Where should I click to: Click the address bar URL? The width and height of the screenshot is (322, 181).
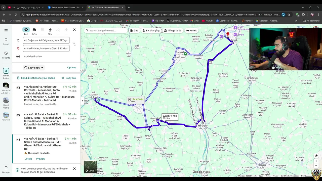tap(153, 15)
